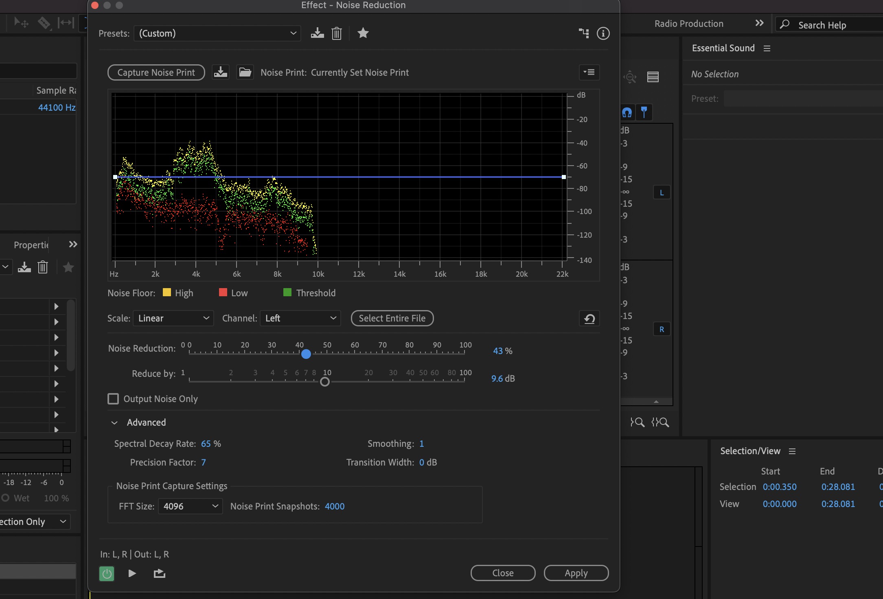Click Capture Noise Print button

point(156,72)
